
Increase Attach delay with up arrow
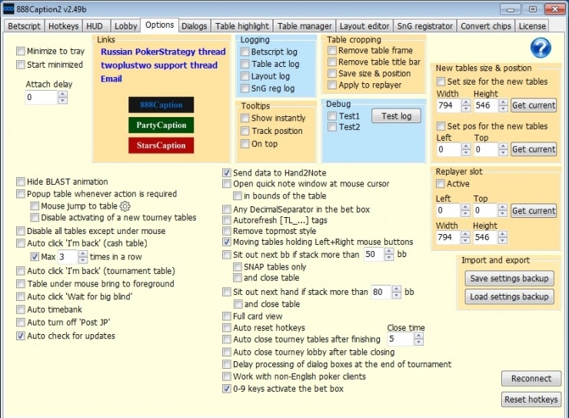coord(63,94)
